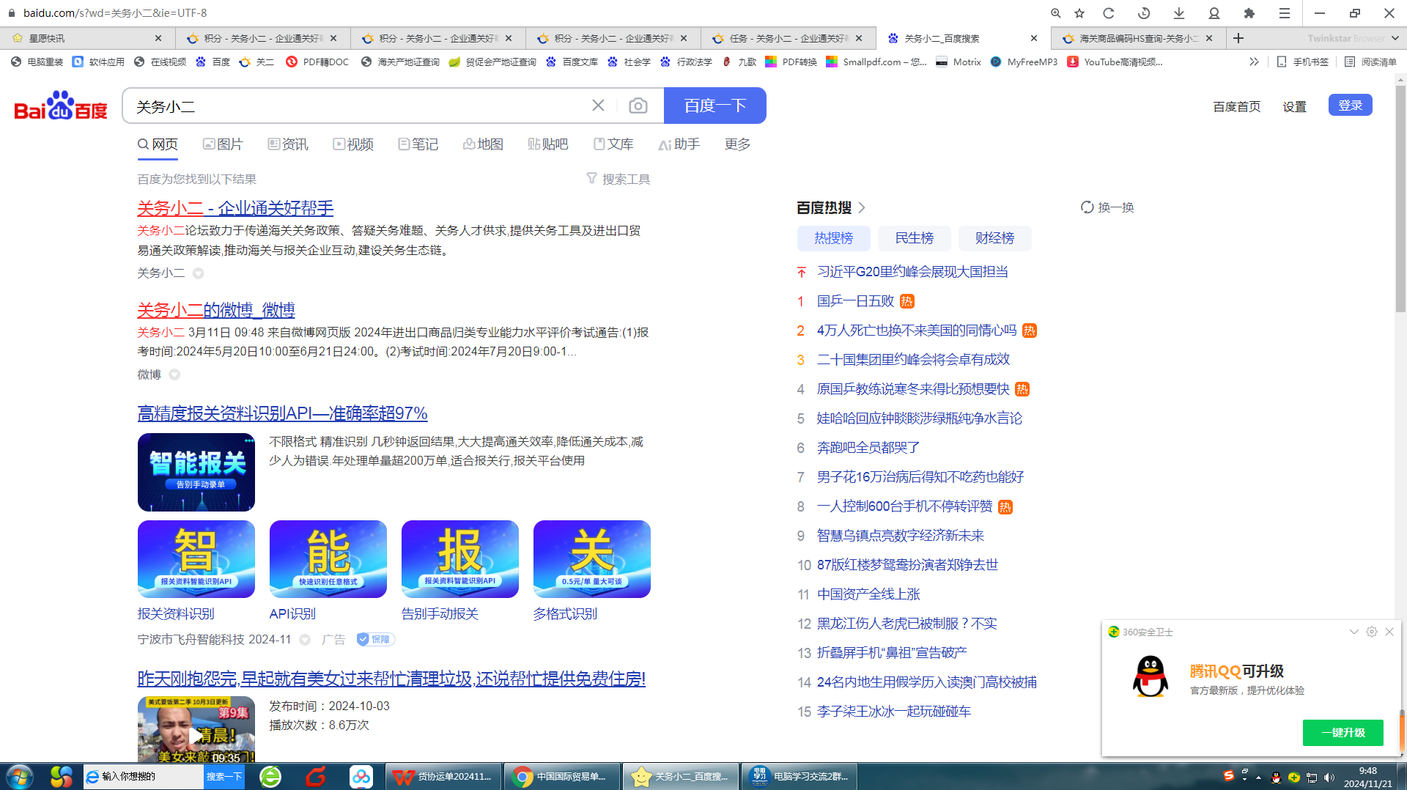The height and width of the screenshot is (790, 1407).
Task: Click the Windows Start button
Action: [x=20, y=776]
